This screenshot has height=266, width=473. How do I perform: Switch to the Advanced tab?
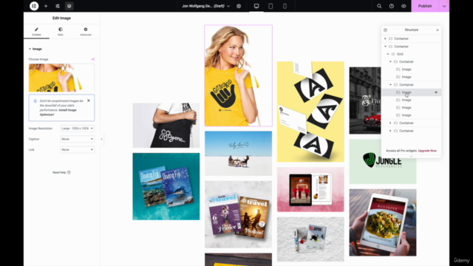(x=86, y=31)
